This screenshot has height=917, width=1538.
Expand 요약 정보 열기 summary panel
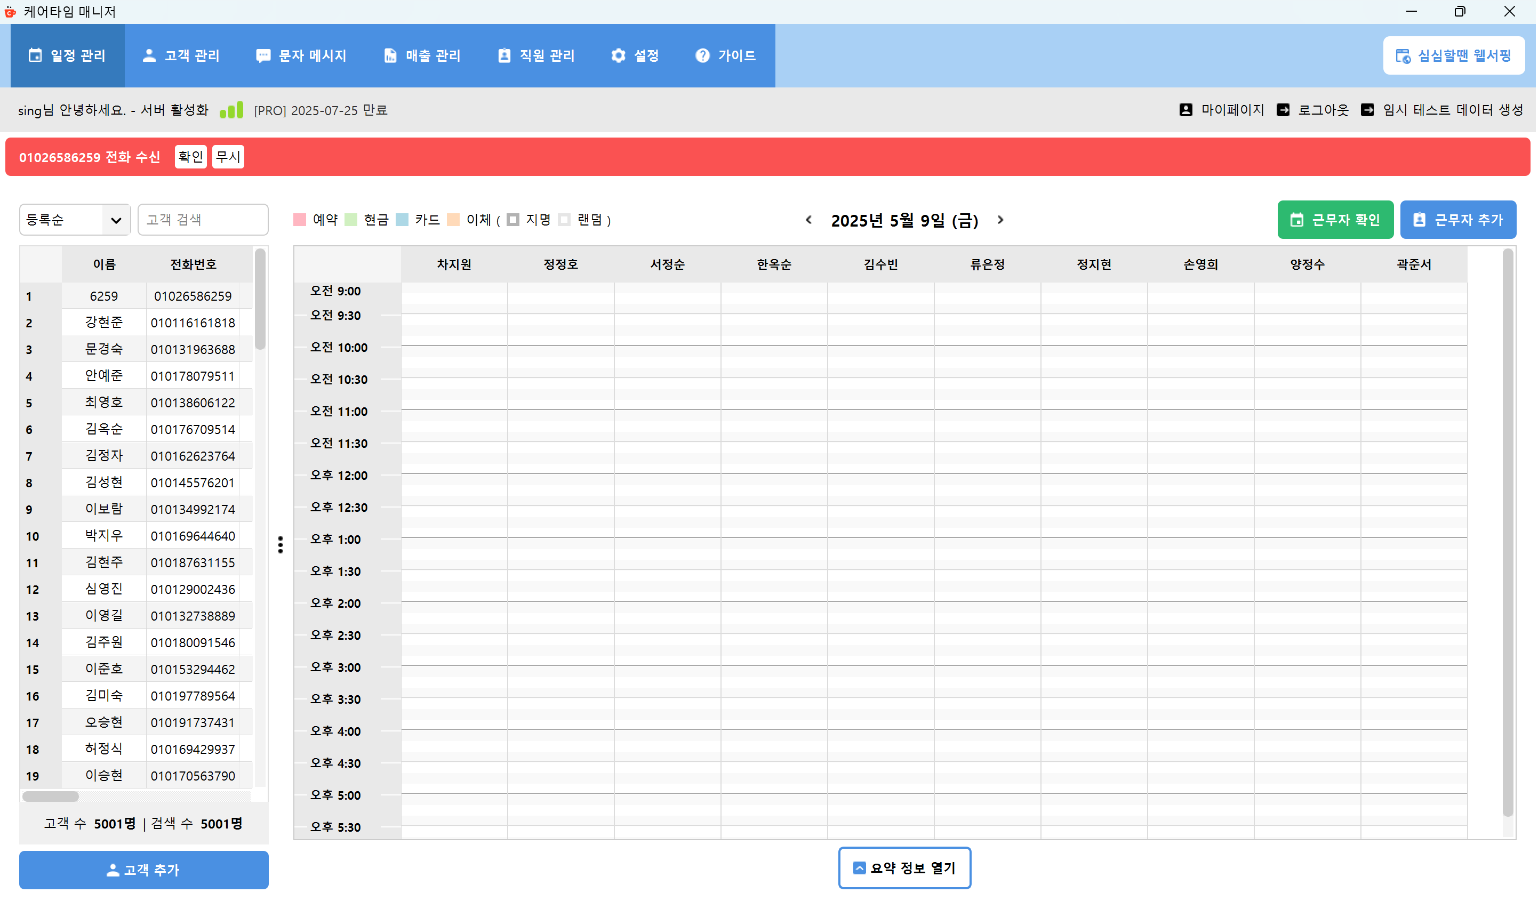tap(904, 869)
